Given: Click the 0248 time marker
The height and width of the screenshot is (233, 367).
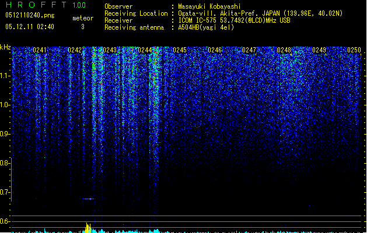Looking at the screenshot, I should [x=284, y=50].
